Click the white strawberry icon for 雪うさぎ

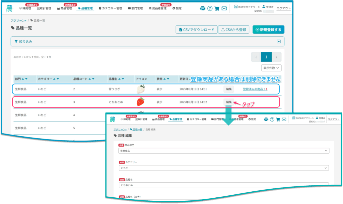point(141,89)
